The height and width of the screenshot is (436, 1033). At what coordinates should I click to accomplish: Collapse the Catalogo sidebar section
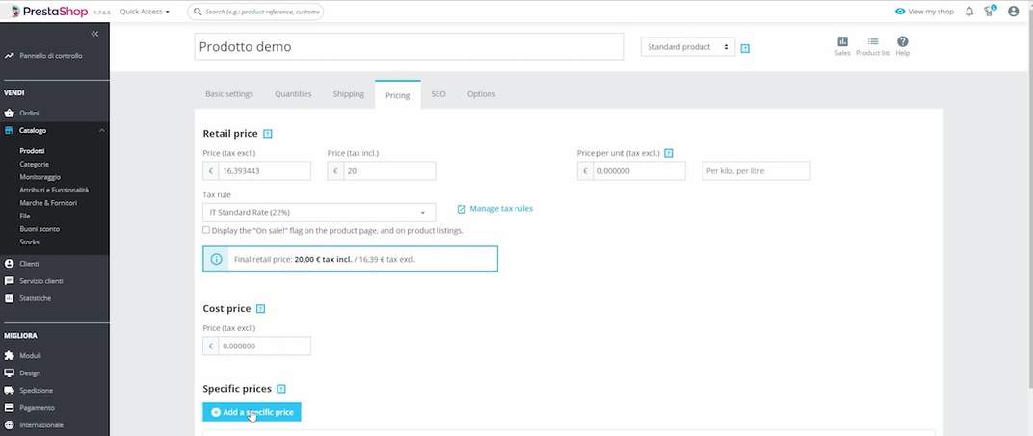[102, 130]
